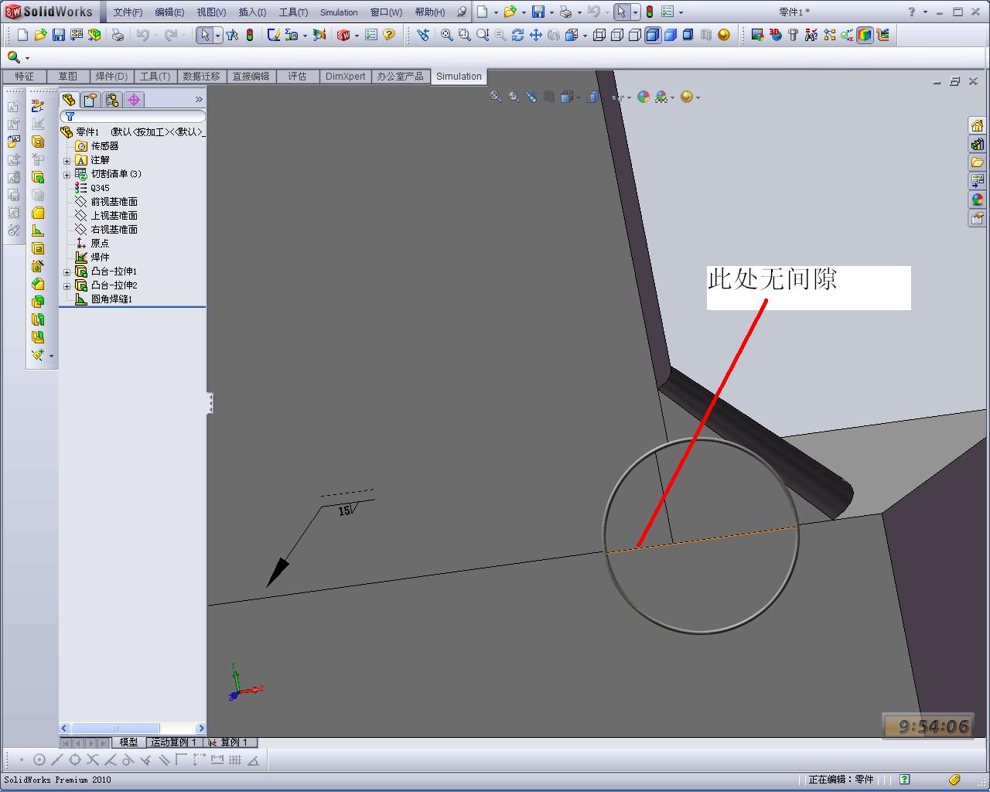The height and width of the screenshot is (792, 990).
Task: Click the Simulation plot rainbow cube icon
Action: click(x=865, y=35)
